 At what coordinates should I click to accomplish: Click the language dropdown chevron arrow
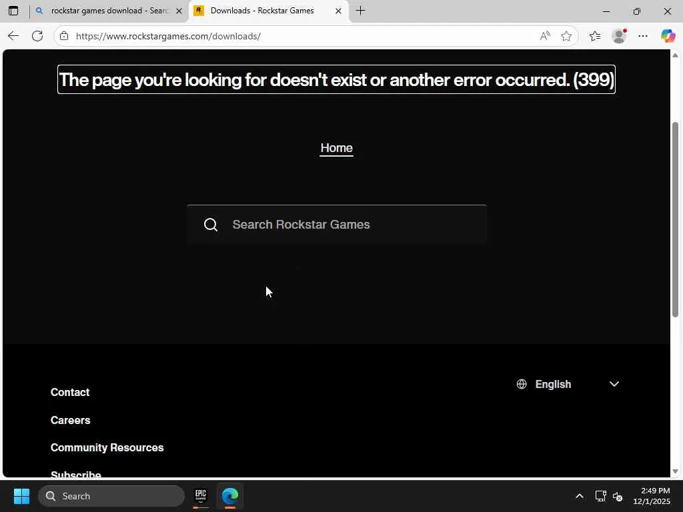coord(614,384)
